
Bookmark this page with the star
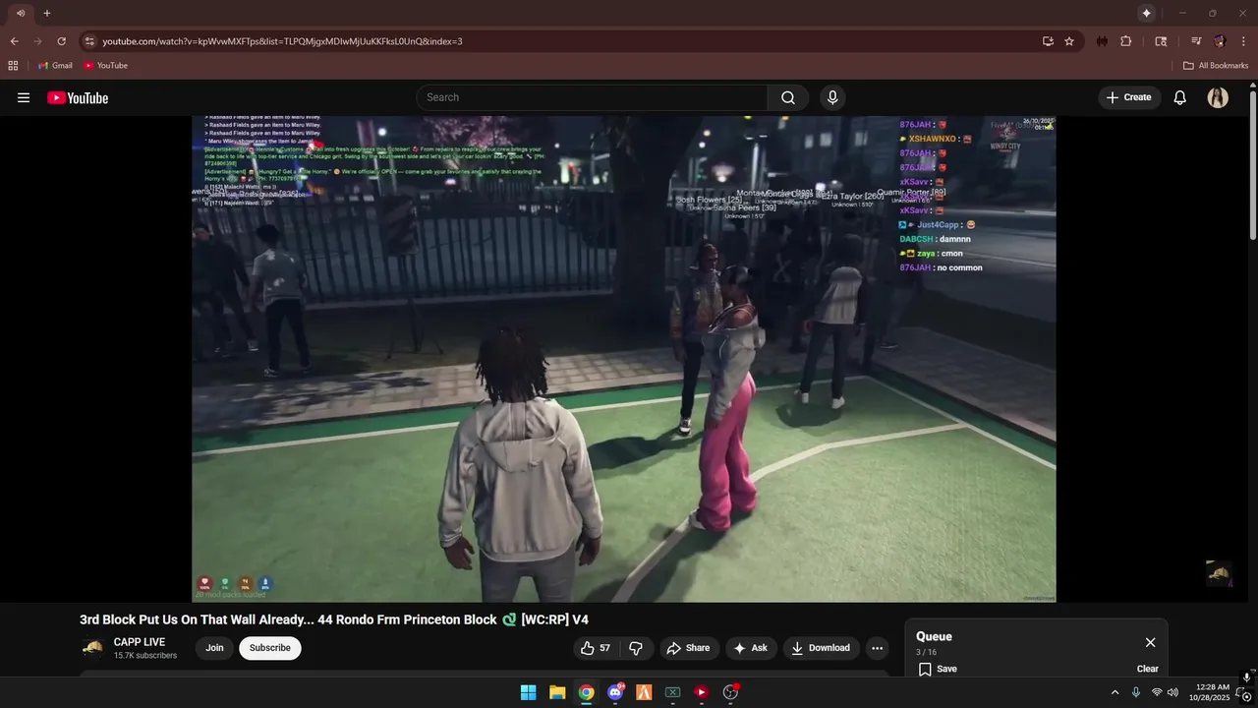(x=1069, y=41)
